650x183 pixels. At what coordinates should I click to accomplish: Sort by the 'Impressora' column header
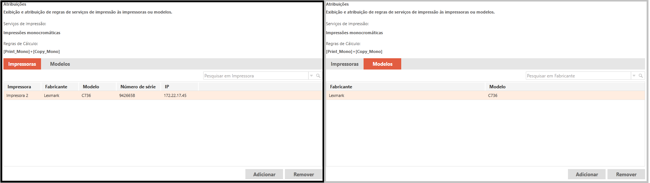[19, 87]
